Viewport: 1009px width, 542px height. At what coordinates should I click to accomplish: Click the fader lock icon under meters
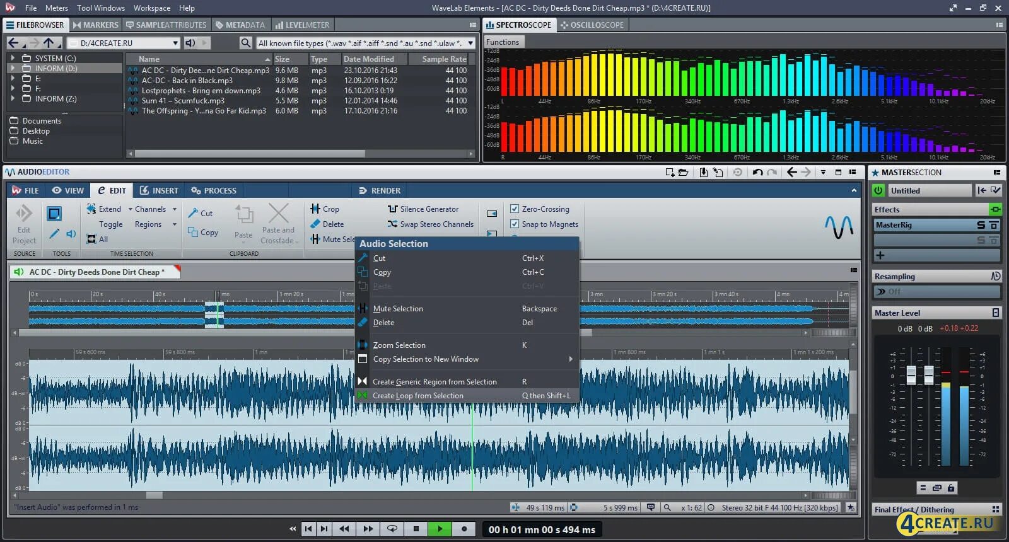951,488
